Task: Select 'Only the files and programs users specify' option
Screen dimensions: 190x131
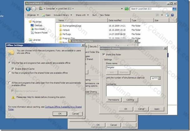Action: pos(9,63)
